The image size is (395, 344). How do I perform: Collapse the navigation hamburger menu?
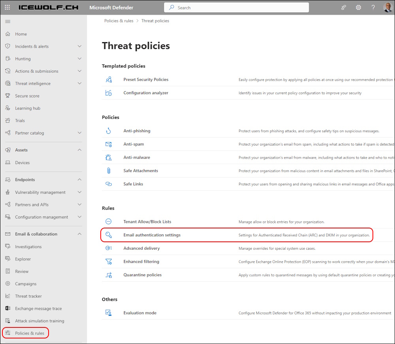[x=8, y=21]
